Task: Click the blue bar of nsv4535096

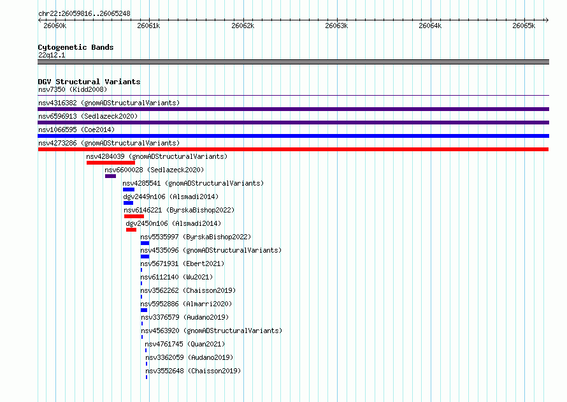Action: [145, 257]
